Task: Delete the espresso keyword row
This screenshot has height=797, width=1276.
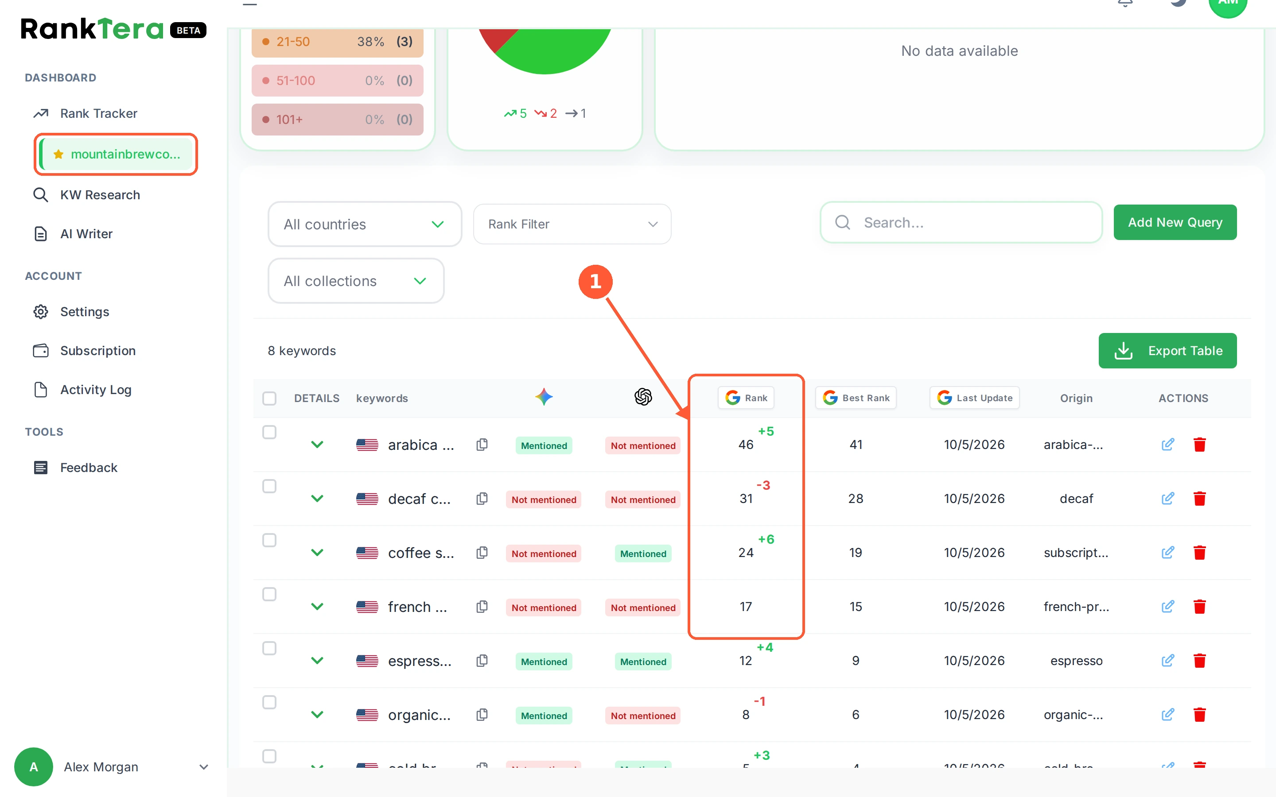Action: (1199, 661)
